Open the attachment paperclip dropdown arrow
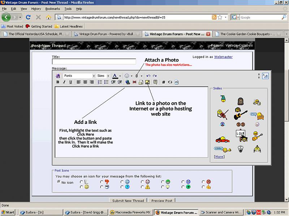The image size is (289, 216). (x=142, y=76)
